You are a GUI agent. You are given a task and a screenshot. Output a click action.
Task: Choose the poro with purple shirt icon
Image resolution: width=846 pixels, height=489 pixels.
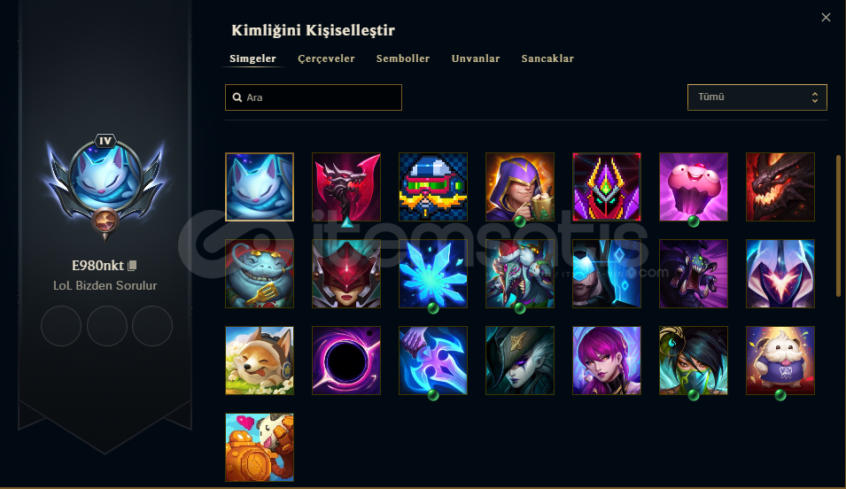[780, 361]
